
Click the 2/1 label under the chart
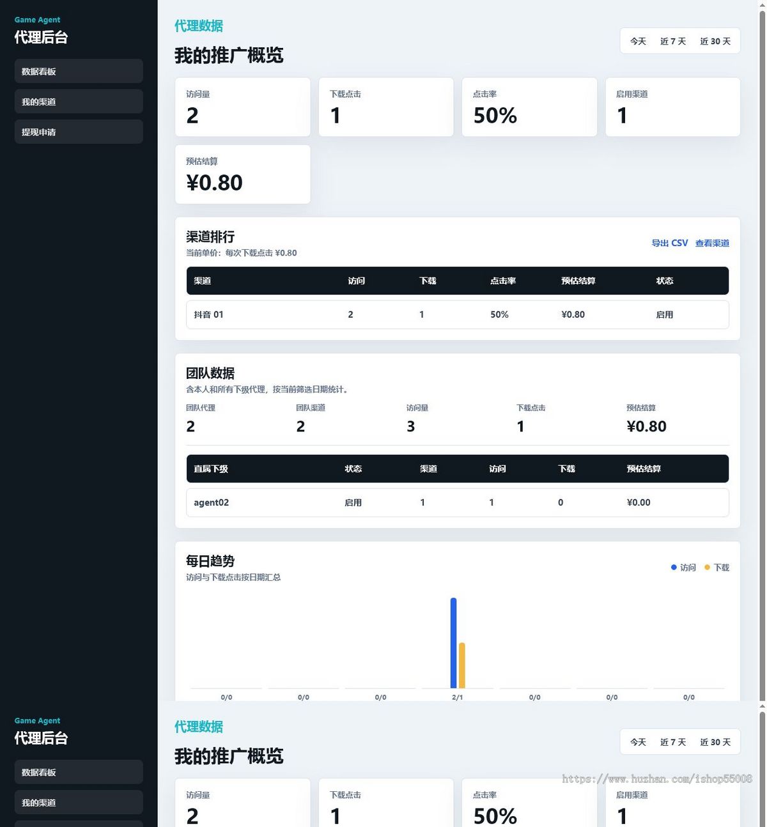point(458,697)
